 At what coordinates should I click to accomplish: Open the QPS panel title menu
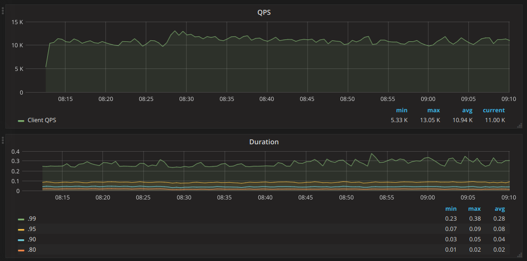[264, 12]
